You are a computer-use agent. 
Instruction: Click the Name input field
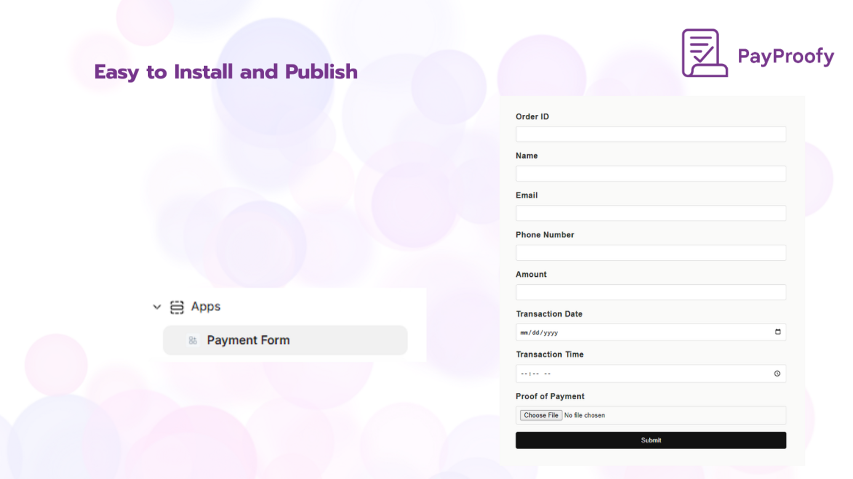point(650,173)
